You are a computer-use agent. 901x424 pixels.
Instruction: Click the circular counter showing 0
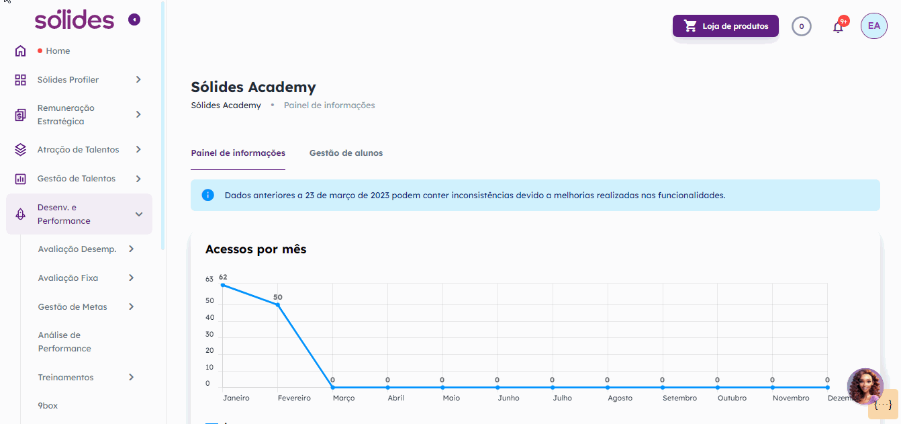(x=802, y=26)
